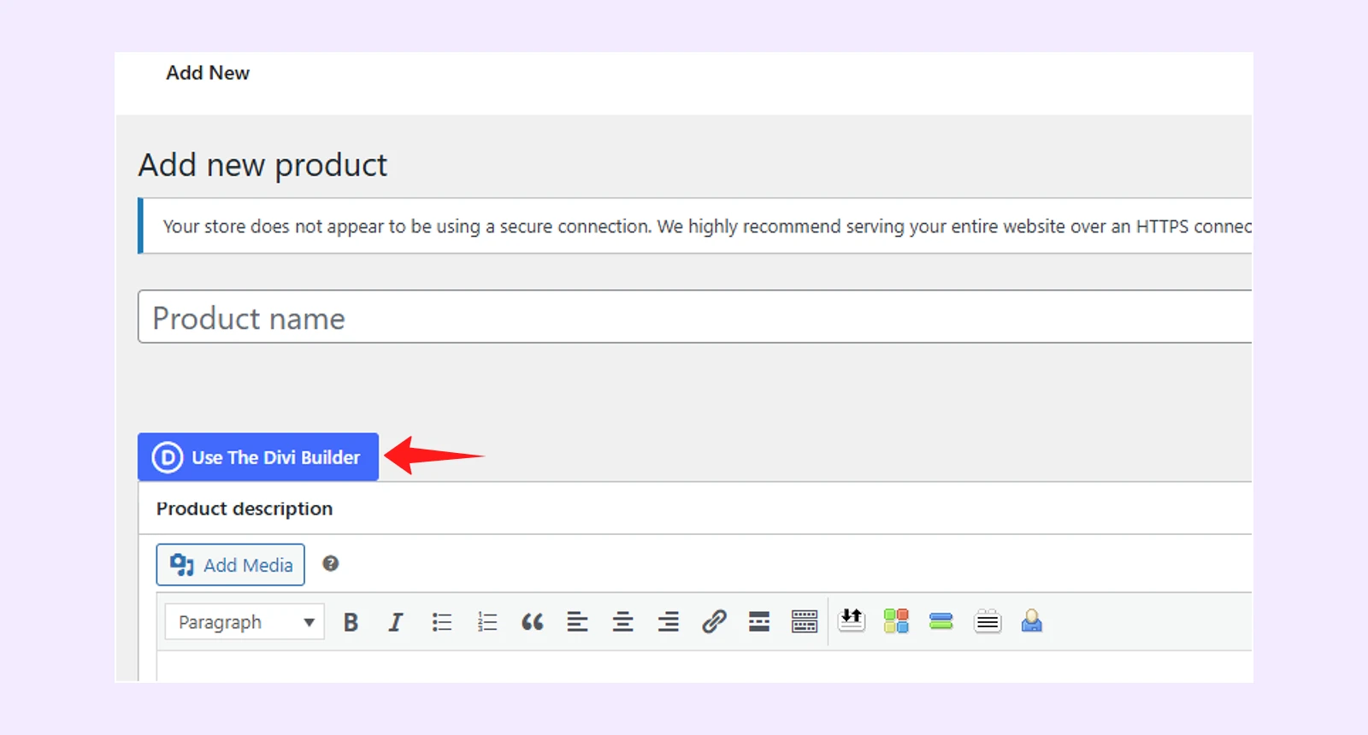Toggle bold formatting

point(351,622)
